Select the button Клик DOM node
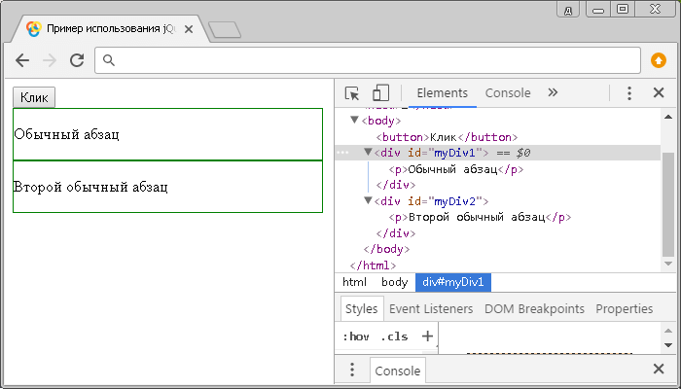Viewport: 681px width, 389px height. (447, 137)
